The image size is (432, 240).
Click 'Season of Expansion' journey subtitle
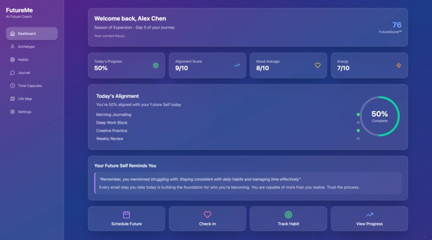134,27
